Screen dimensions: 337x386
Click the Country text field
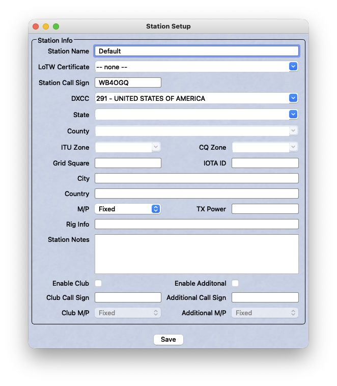pos(196,194)
